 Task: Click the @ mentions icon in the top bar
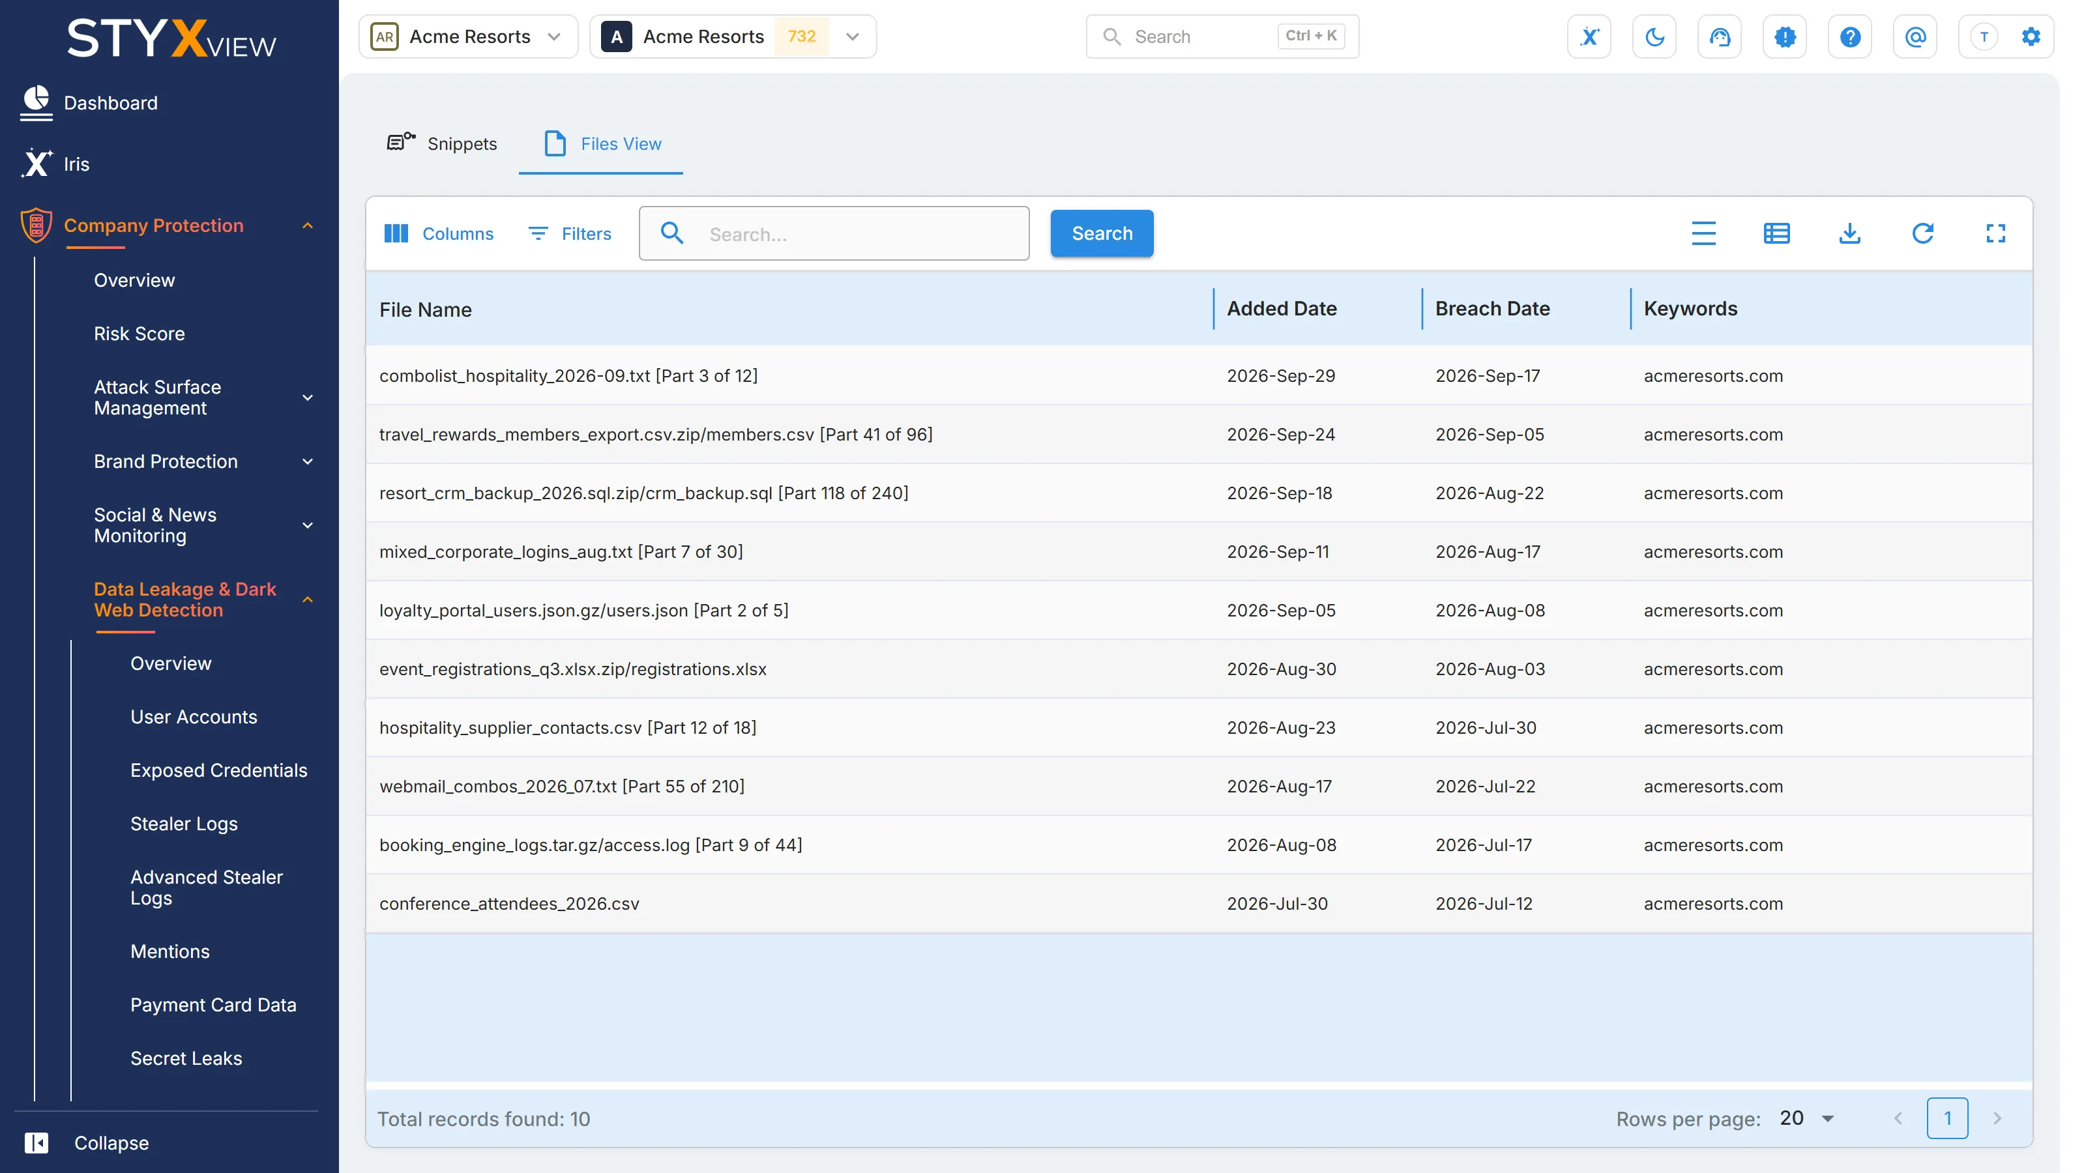(x=1915, y=36)
